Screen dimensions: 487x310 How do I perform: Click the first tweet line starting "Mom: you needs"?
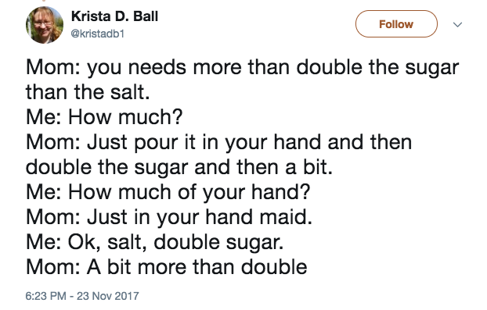242,67
